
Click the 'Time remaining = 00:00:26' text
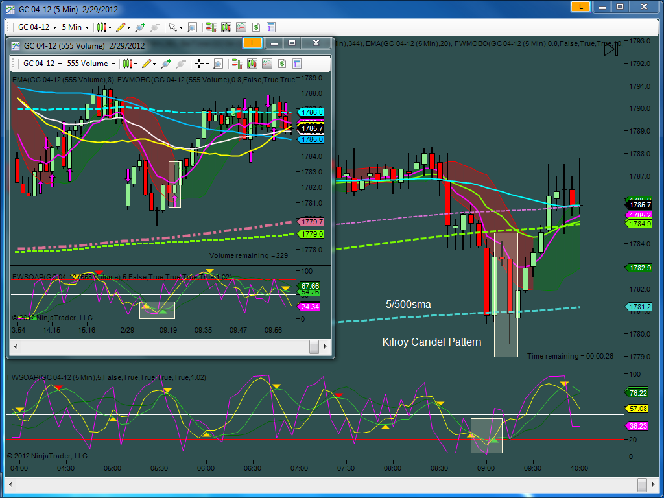(570, 356)
